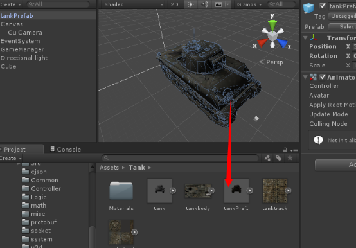Click the red X axis gizmo cone
Screen dimensions: 356x248
pos(262,42)
